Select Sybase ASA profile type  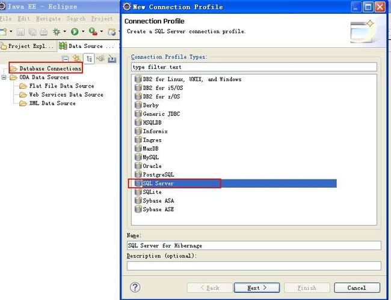(x=154, y=200)
